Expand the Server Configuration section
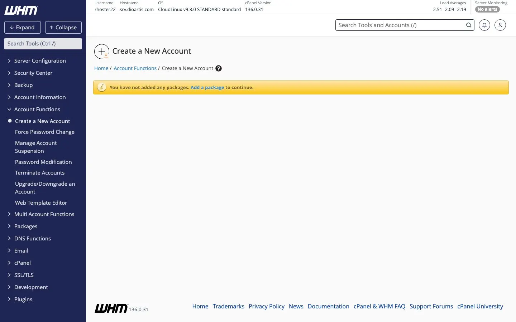The height and width of the screenshot is (322, 516). pos(40,61)
